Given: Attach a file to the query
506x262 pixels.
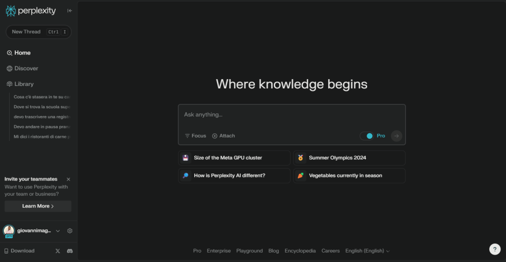Looking at the screenshot, I should 223,136.
